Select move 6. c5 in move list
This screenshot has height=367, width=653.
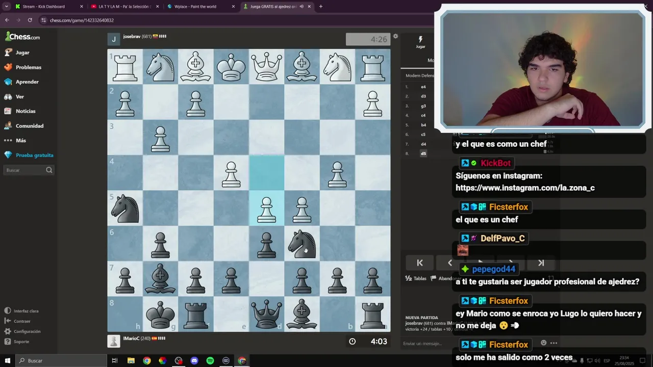(423, 135)
